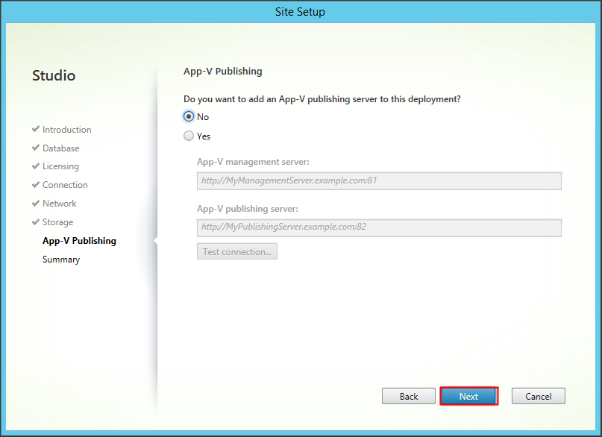
Task: Click the App-V publishing server field
Action: tap(379, 227)
